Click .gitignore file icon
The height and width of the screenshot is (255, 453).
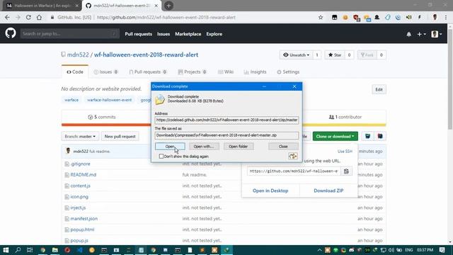[67, 164]
